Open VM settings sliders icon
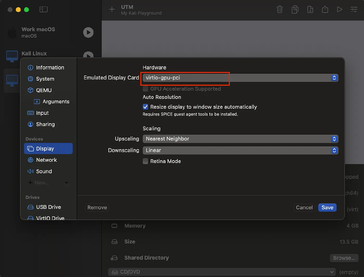Image resolution: width=364 pixels, height=277 pixels. (354, 9)
